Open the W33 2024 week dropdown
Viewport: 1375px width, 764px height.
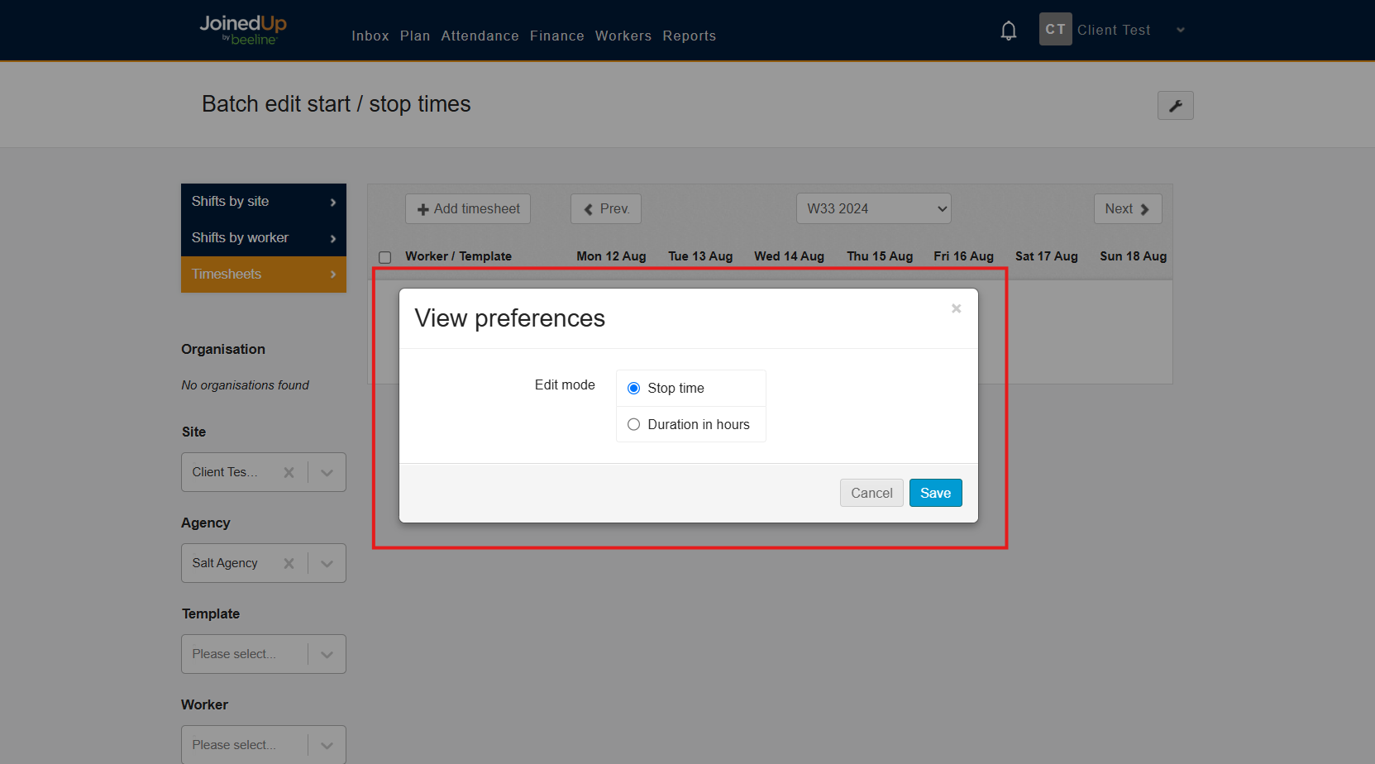pos(873,208)
